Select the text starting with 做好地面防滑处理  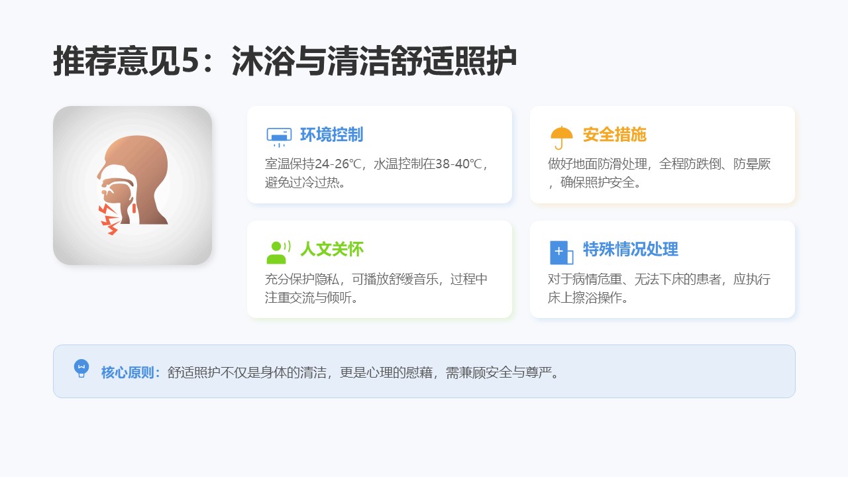pyautogui.click(x=659, y=164)
